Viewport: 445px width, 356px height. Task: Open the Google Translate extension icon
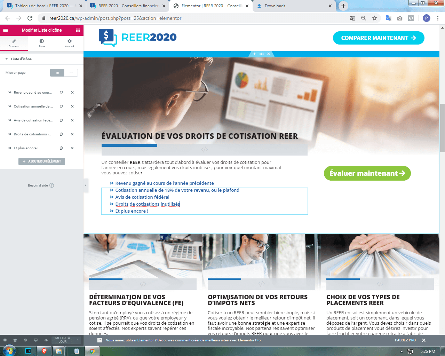tap(389, 18)
